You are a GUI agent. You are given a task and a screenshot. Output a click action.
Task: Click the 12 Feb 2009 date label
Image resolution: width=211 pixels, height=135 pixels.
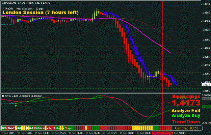tap(8, 133)
